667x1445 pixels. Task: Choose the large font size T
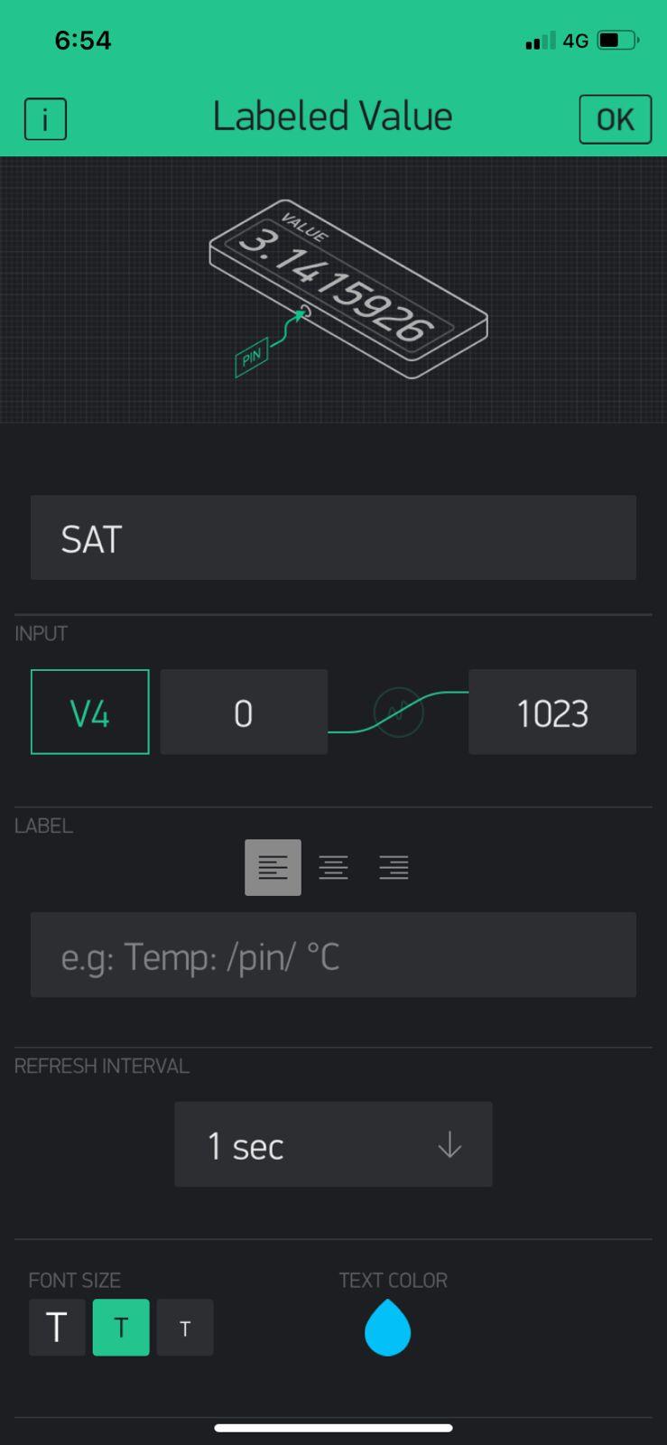coord(57,1328)
